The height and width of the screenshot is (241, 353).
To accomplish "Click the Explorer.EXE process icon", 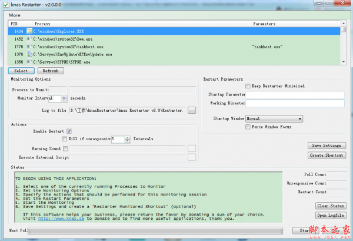I will (x=29, y=30).
